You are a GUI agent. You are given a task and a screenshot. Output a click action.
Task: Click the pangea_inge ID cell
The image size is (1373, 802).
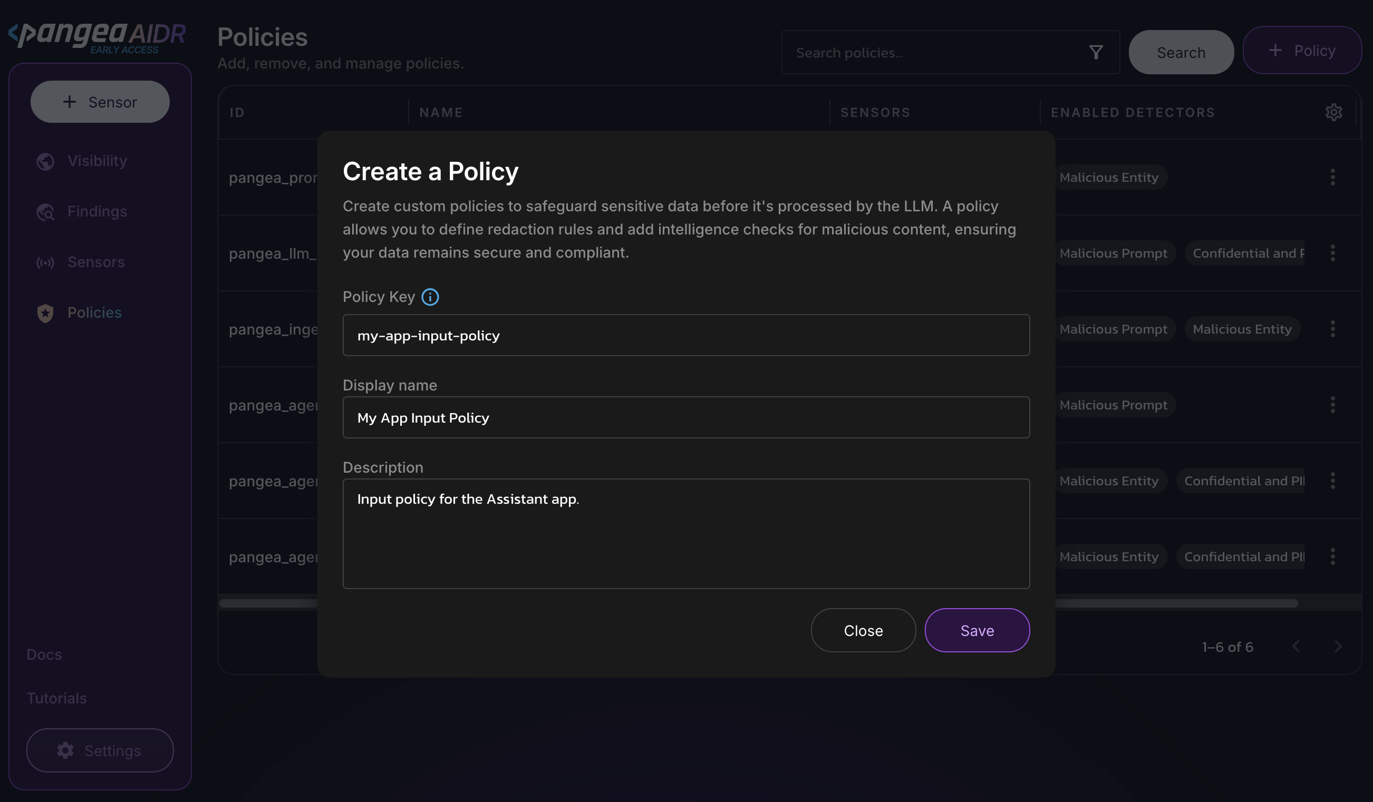pyautogui.click(x=273, y=329)
